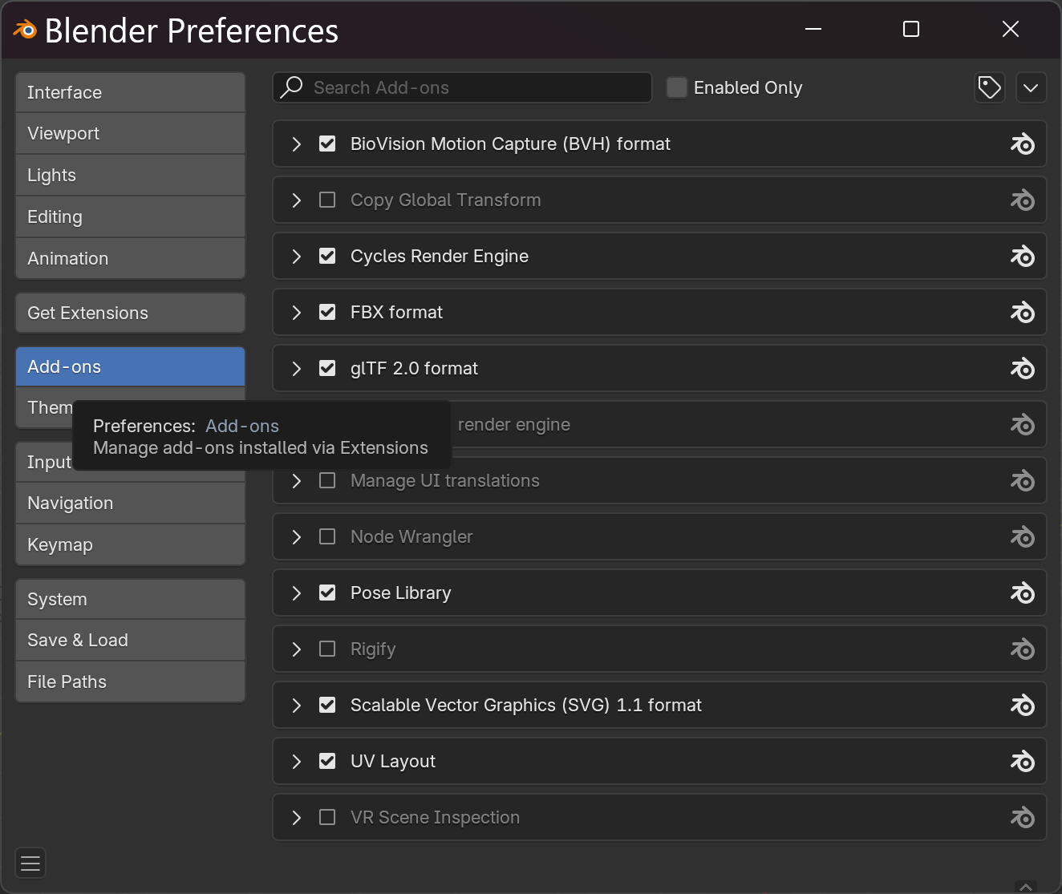The image size is (1062, 894).
Task: Open Save & Load preferences
Action: [x=130, y=640]
